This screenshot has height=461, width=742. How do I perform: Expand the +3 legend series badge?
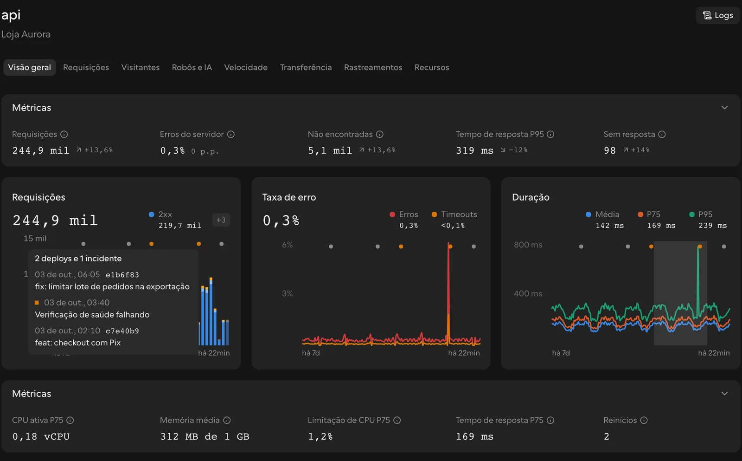click(x=221, y=220)
